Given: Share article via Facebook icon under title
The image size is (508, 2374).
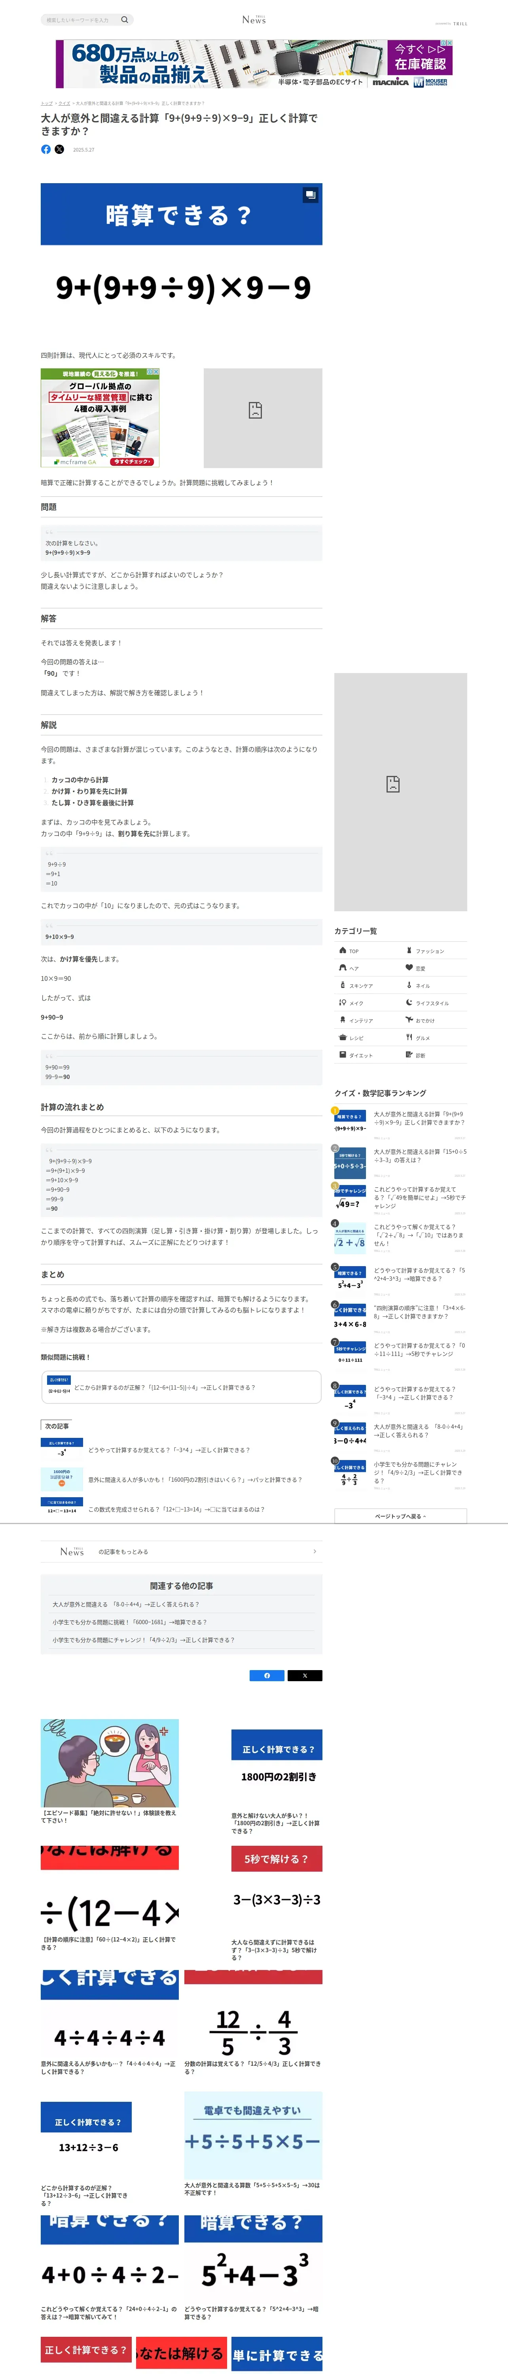Looking at the screenshot, I should pyautogui.click(x=46, y=149).
